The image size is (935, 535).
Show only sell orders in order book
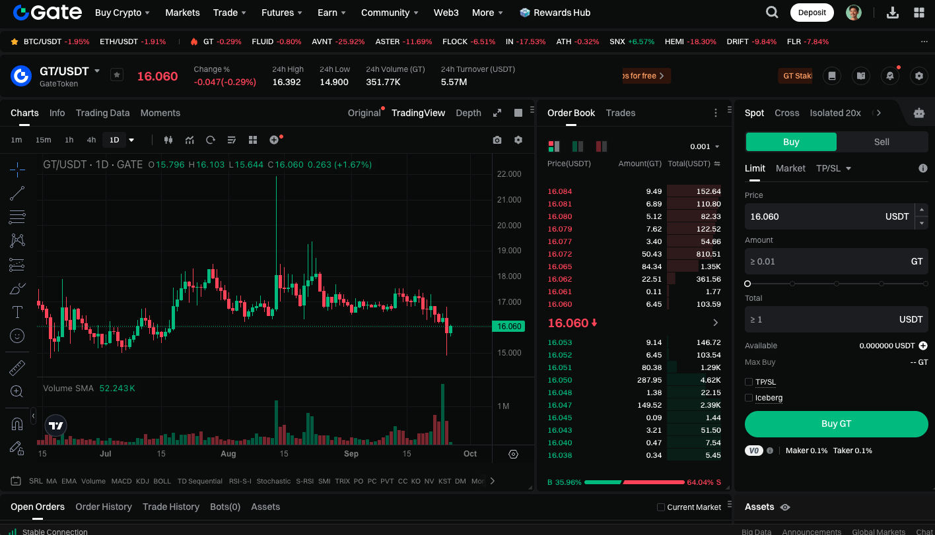click(602, 146)
